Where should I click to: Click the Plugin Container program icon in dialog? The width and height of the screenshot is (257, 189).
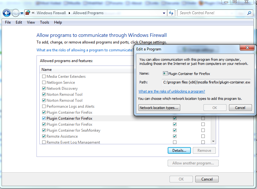(x=165, y=73)
